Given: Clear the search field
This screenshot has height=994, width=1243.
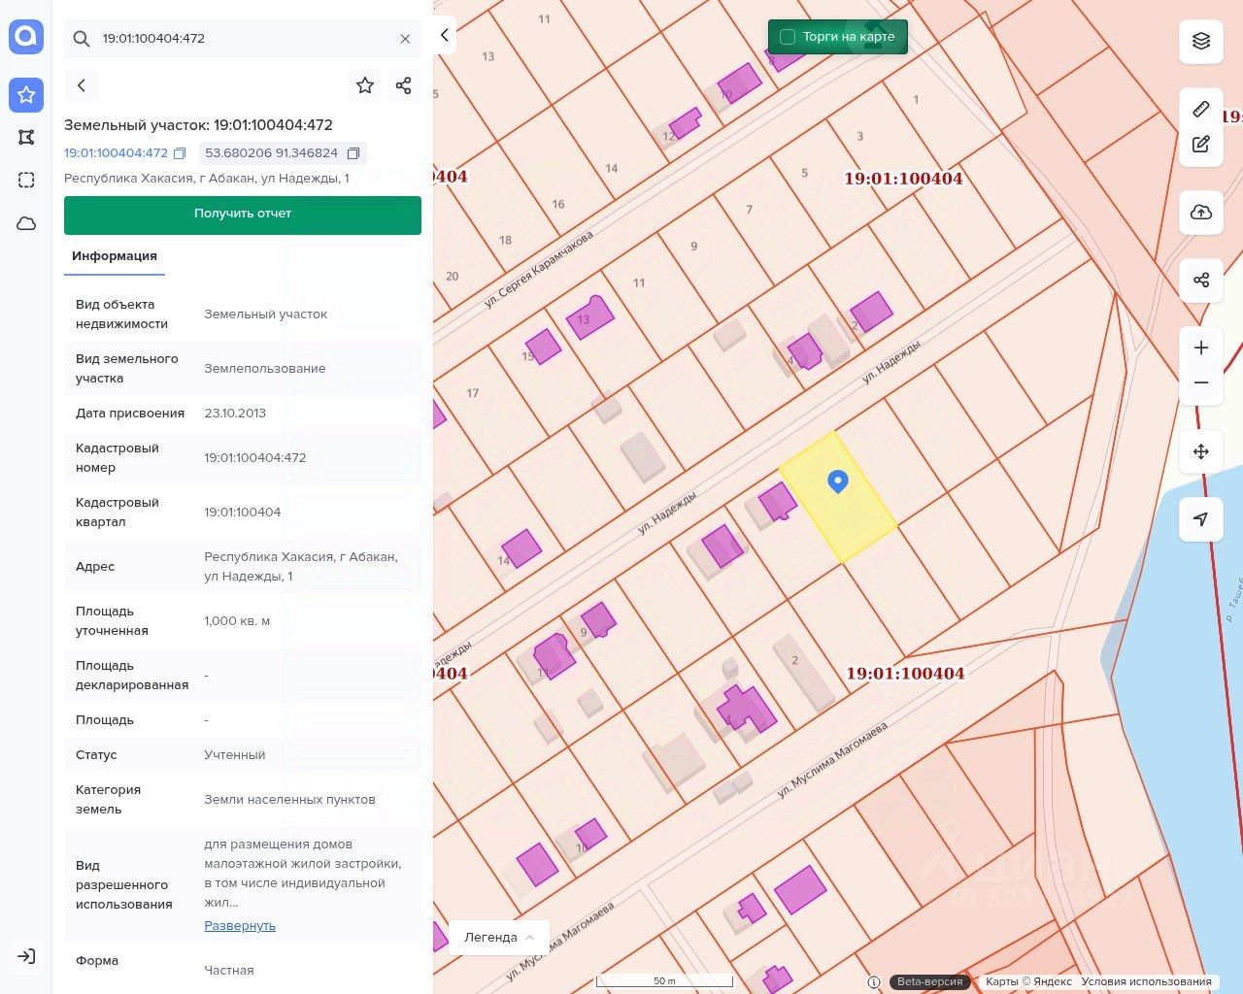Looking at the screenshot, I should 405,39.
